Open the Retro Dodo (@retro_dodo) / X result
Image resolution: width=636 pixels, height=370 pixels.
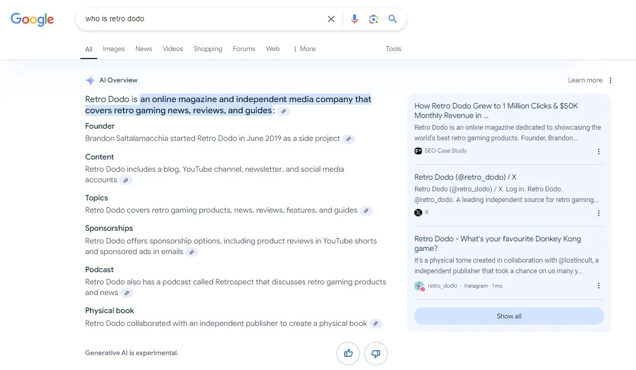click(x=465, y=177)
